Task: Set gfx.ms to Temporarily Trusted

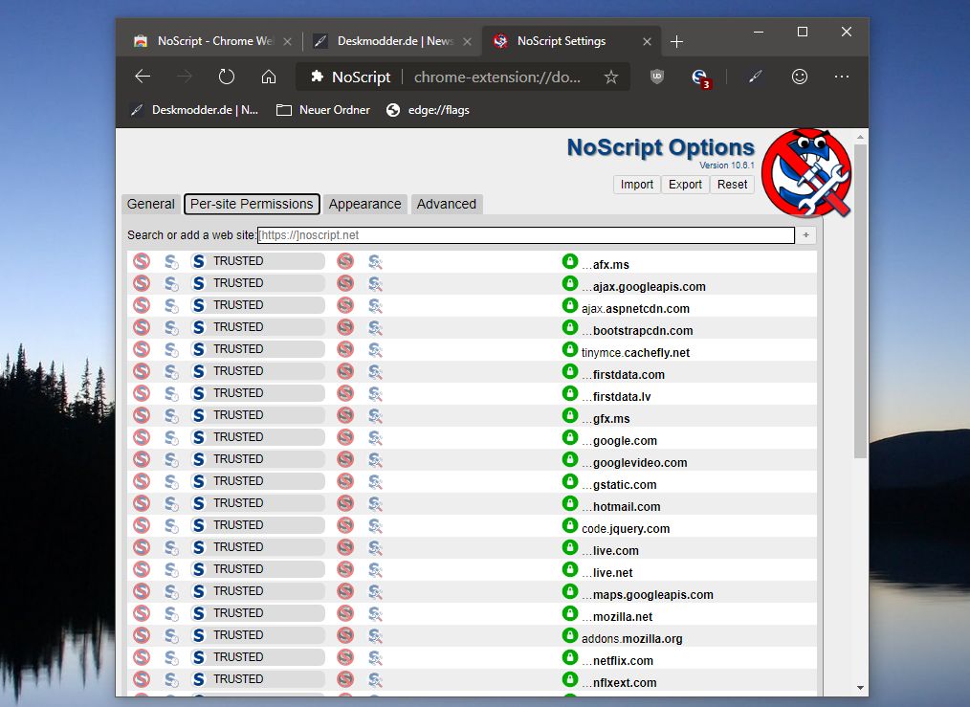Action: coord(171,415)
